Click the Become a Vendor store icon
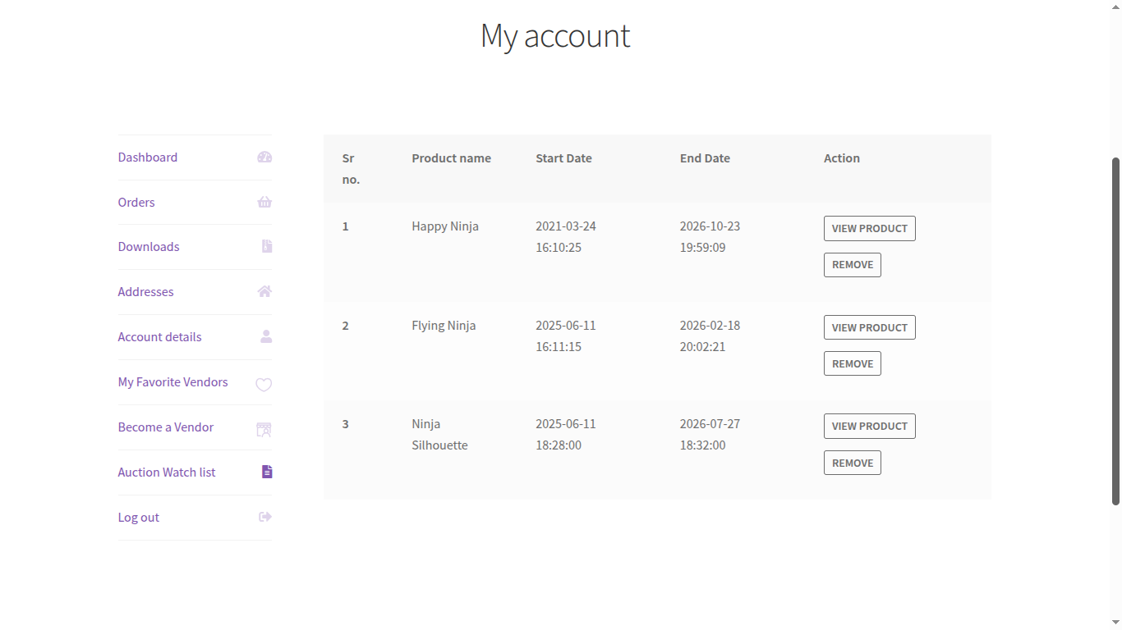The width and height of the screenshot is (1122, 630). point(264,429)
